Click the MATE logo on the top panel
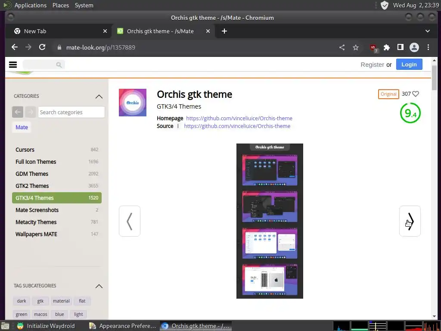The image size is (441, 331). point(7,5)
